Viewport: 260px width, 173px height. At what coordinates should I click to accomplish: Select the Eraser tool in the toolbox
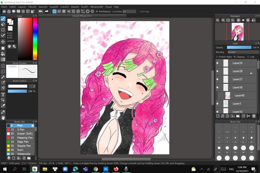[x=3, y=24]
